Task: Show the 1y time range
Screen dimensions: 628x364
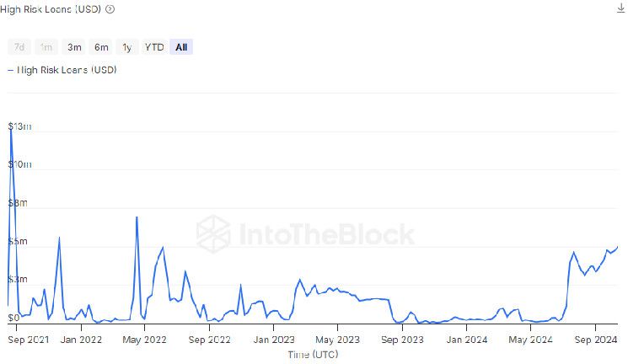Action: 126,47
